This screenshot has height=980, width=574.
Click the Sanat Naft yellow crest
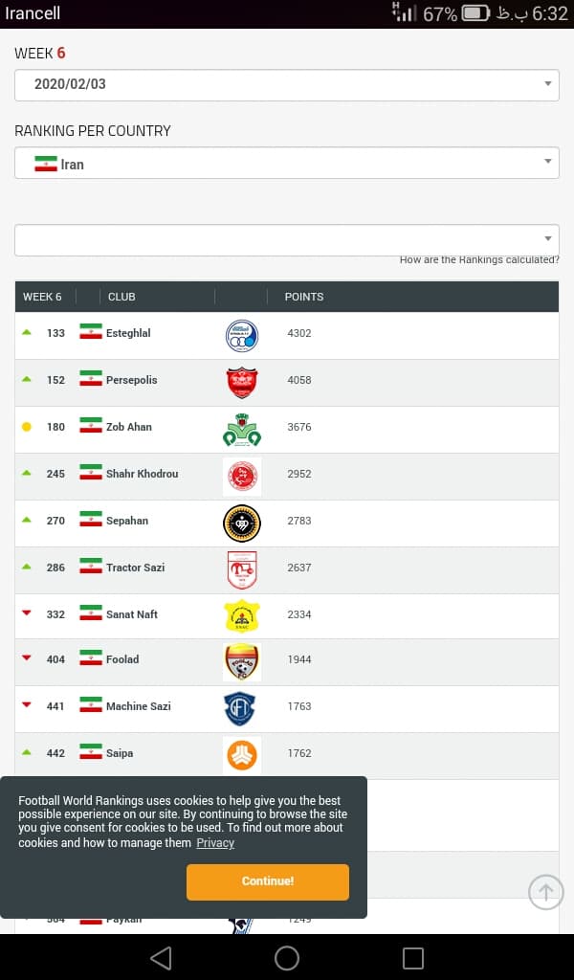click(x=242, y=616)
